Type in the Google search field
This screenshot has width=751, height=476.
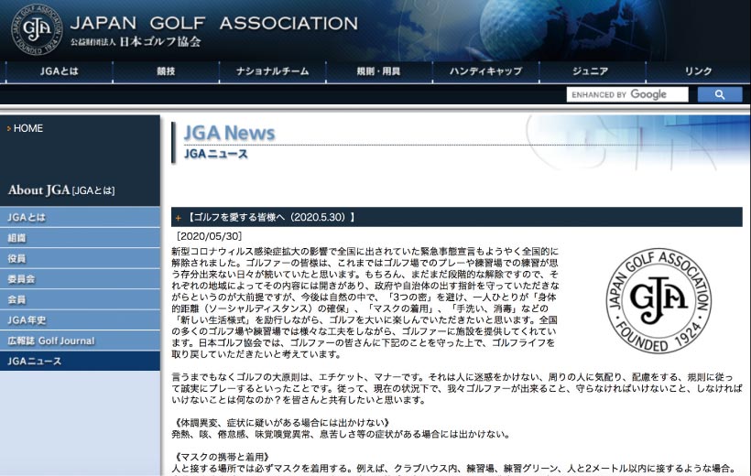click(x=626, y=94)
